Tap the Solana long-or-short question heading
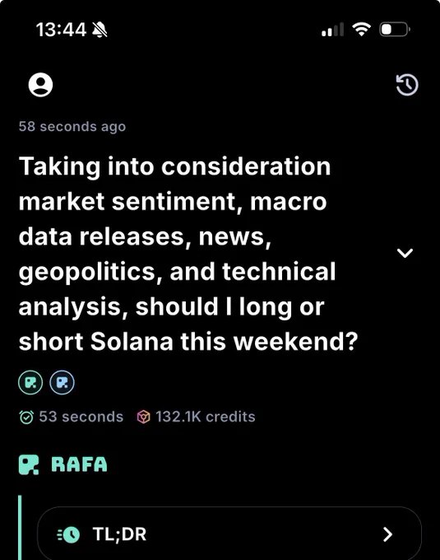 [188, 254]
